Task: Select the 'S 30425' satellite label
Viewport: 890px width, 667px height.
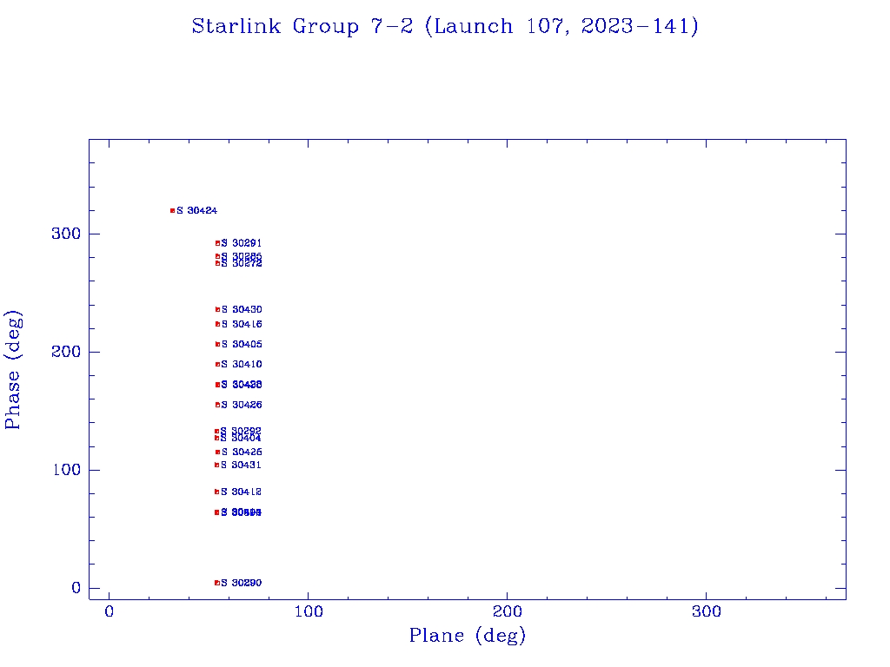Action: coord(242,452)
